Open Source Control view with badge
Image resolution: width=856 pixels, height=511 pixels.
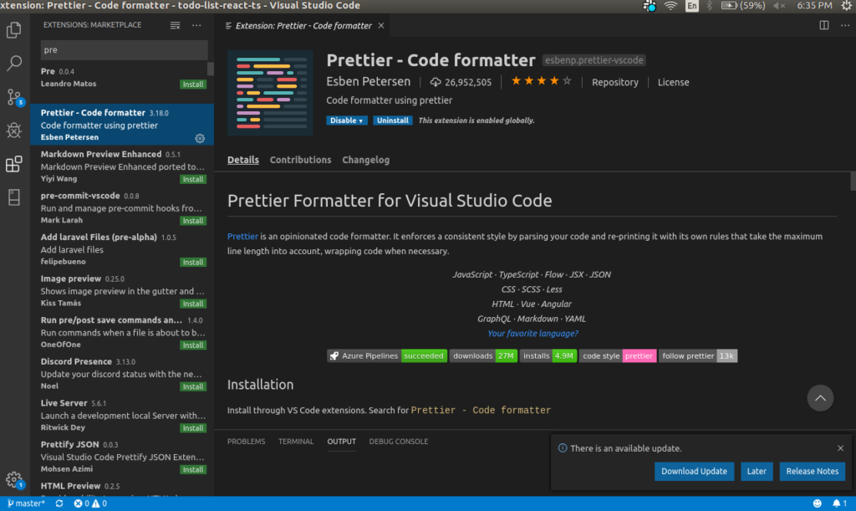(x=13, y=97)
